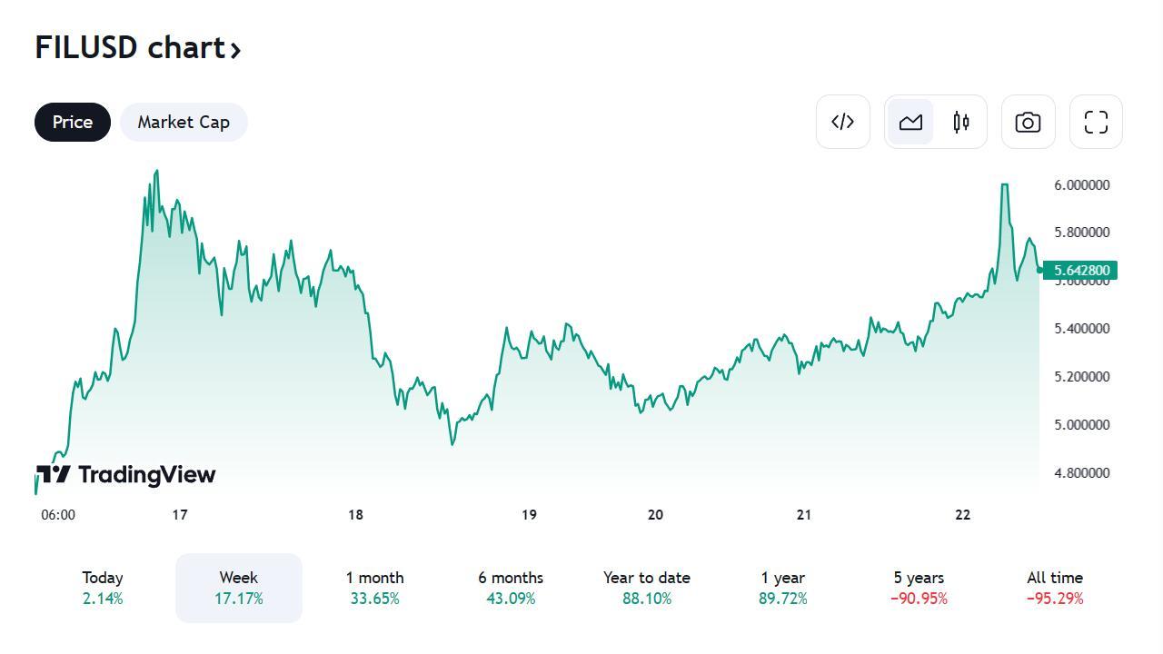This screenshot has height=654, width=1163.
Task: Select the Week time range
Action: click(x=238, y=588)
